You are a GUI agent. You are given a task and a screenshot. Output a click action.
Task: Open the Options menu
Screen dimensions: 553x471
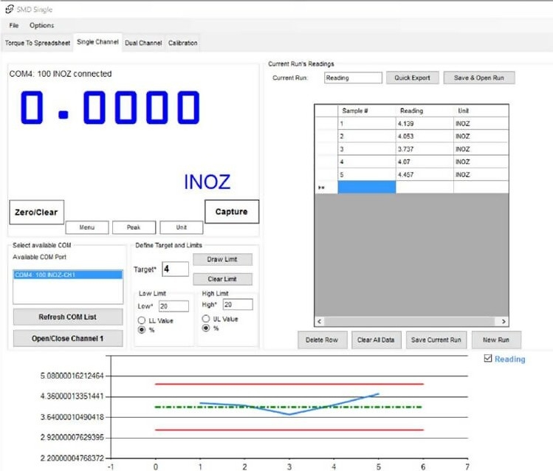click(41, 26)
